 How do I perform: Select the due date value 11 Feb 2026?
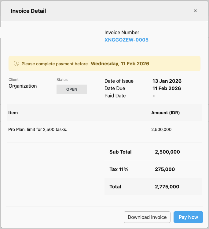click(167, 88)
